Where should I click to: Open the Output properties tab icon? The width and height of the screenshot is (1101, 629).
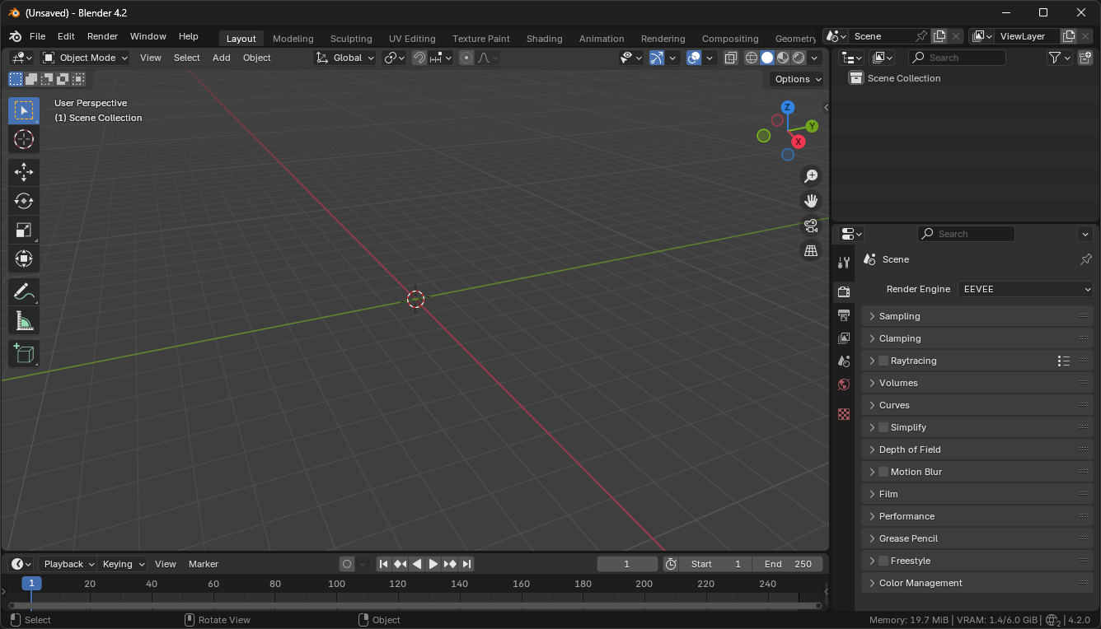click(843, 315)
